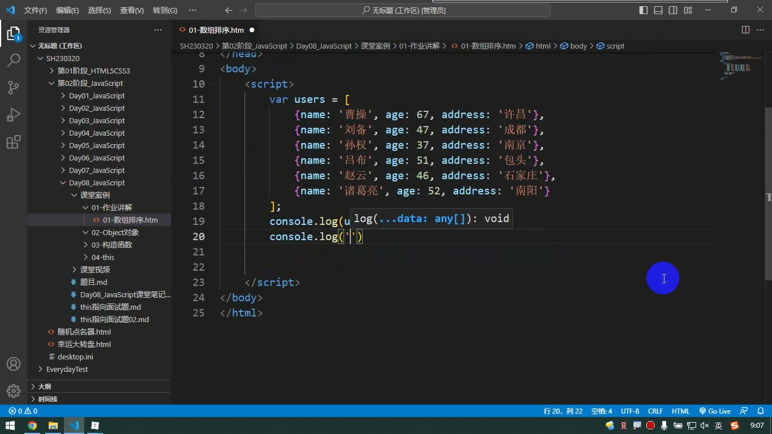Open the Extensions view

point(14,141)
